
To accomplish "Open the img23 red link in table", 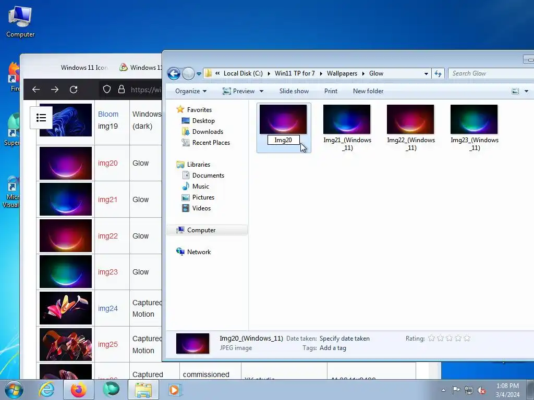I will coord(107,272).
